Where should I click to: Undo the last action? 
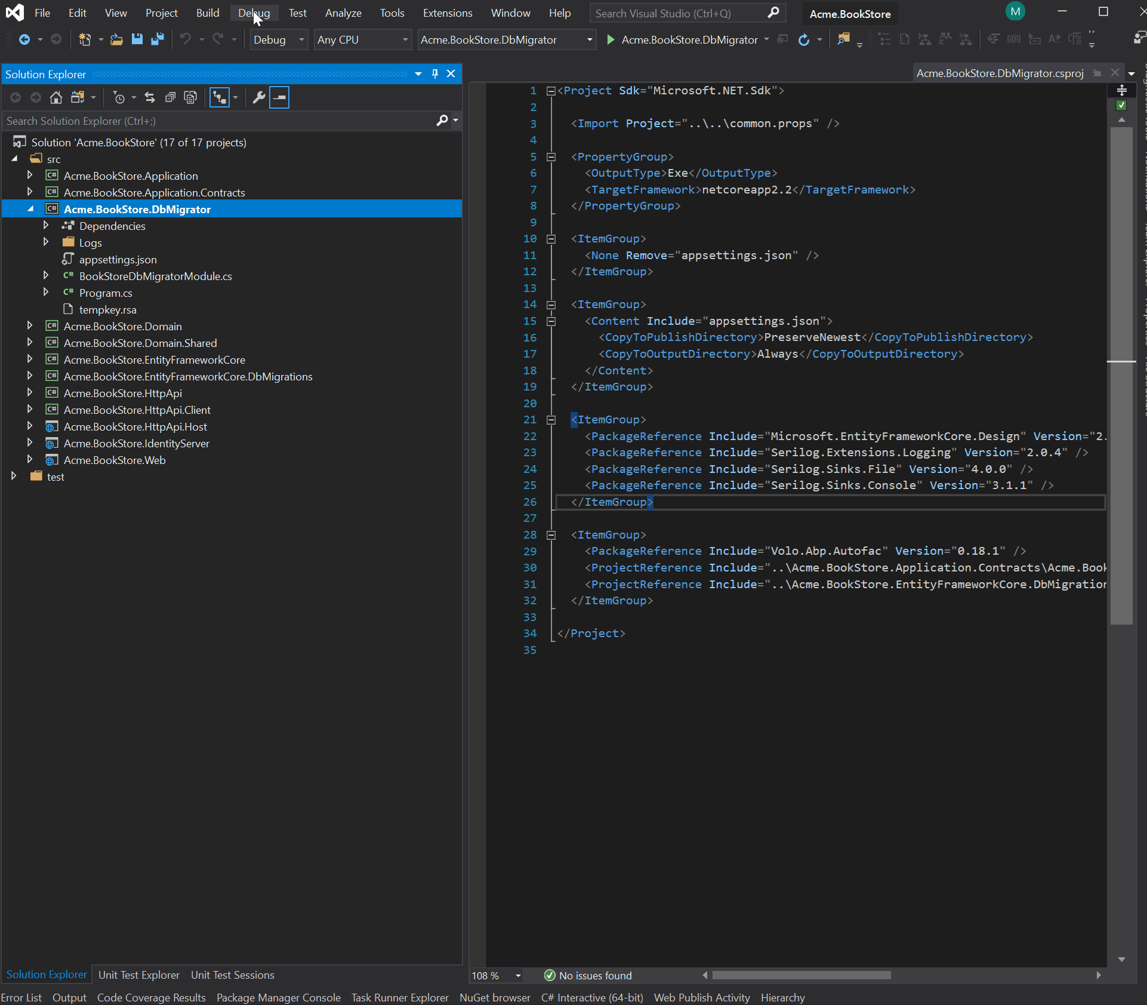pyautogui.click(x=186, y=39)
